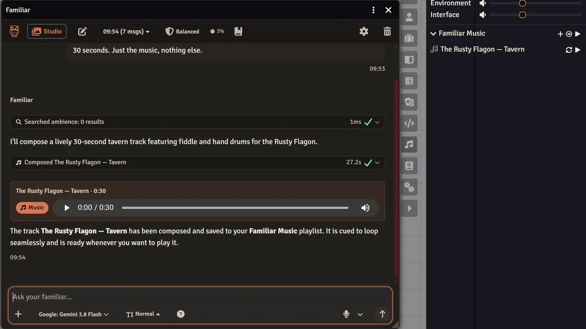Open the 09:54 (7 msgs) conversation dropdown

[x=126, y=31]
